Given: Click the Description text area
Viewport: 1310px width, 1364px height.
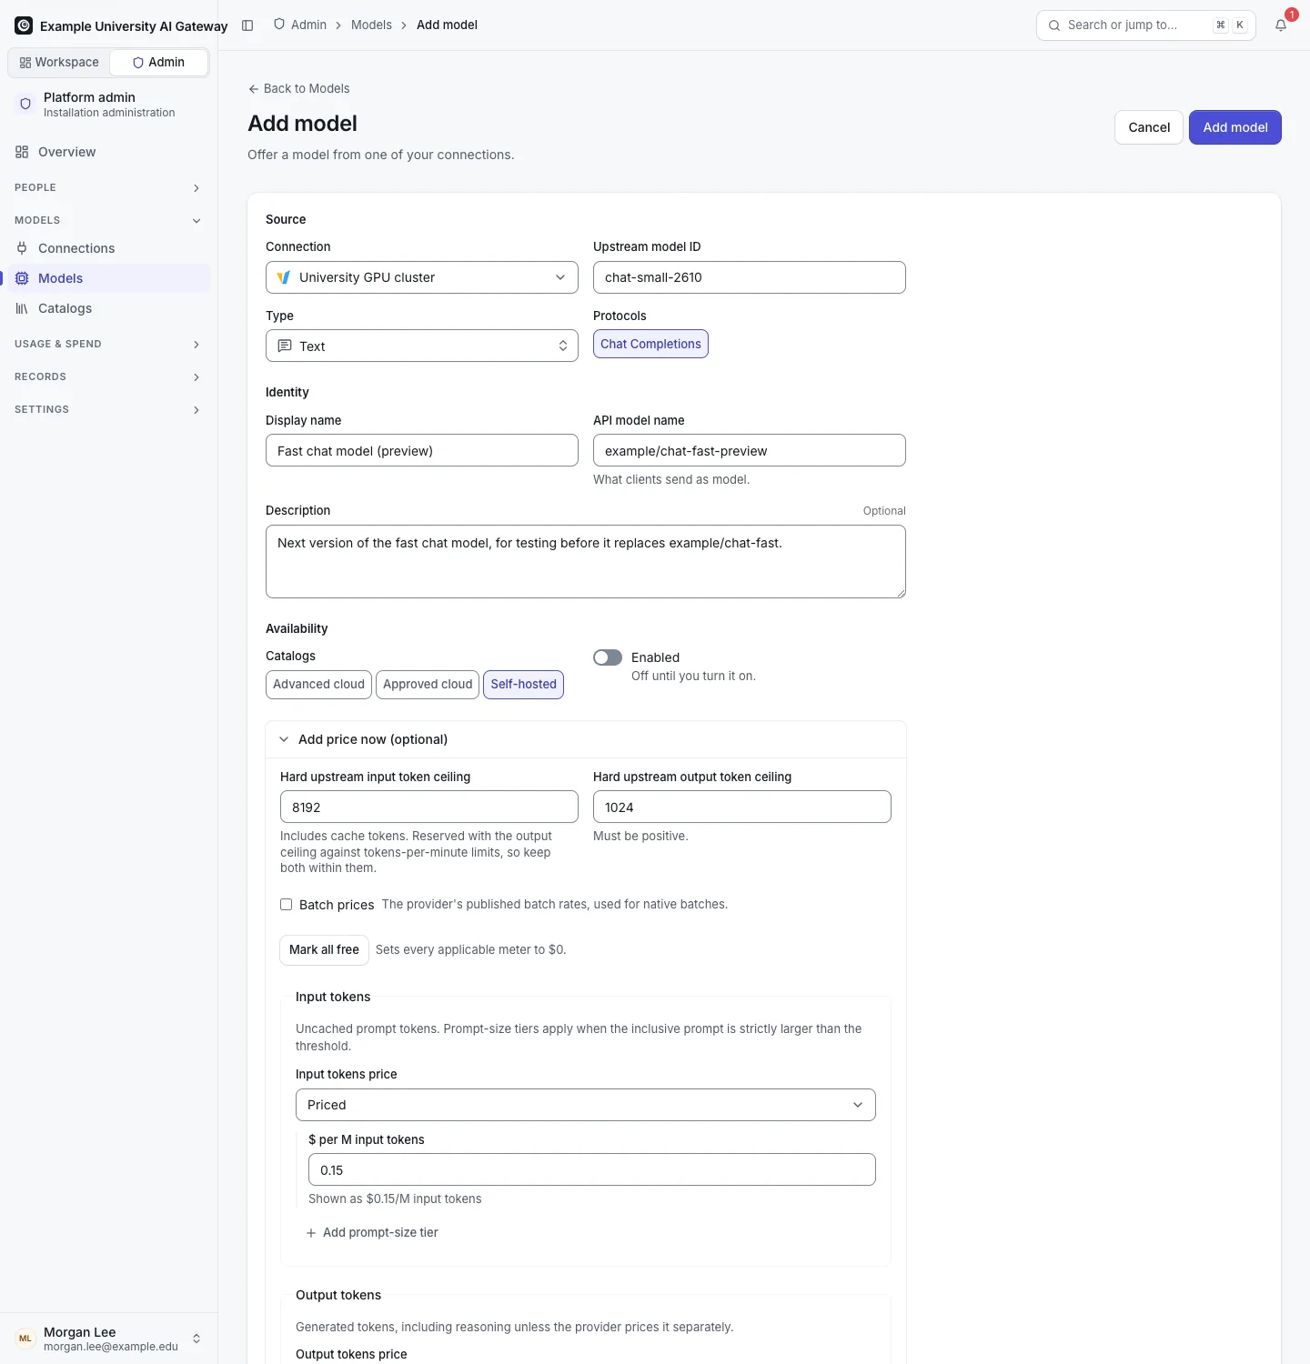Looking at the screenshot, I should 586,561.
